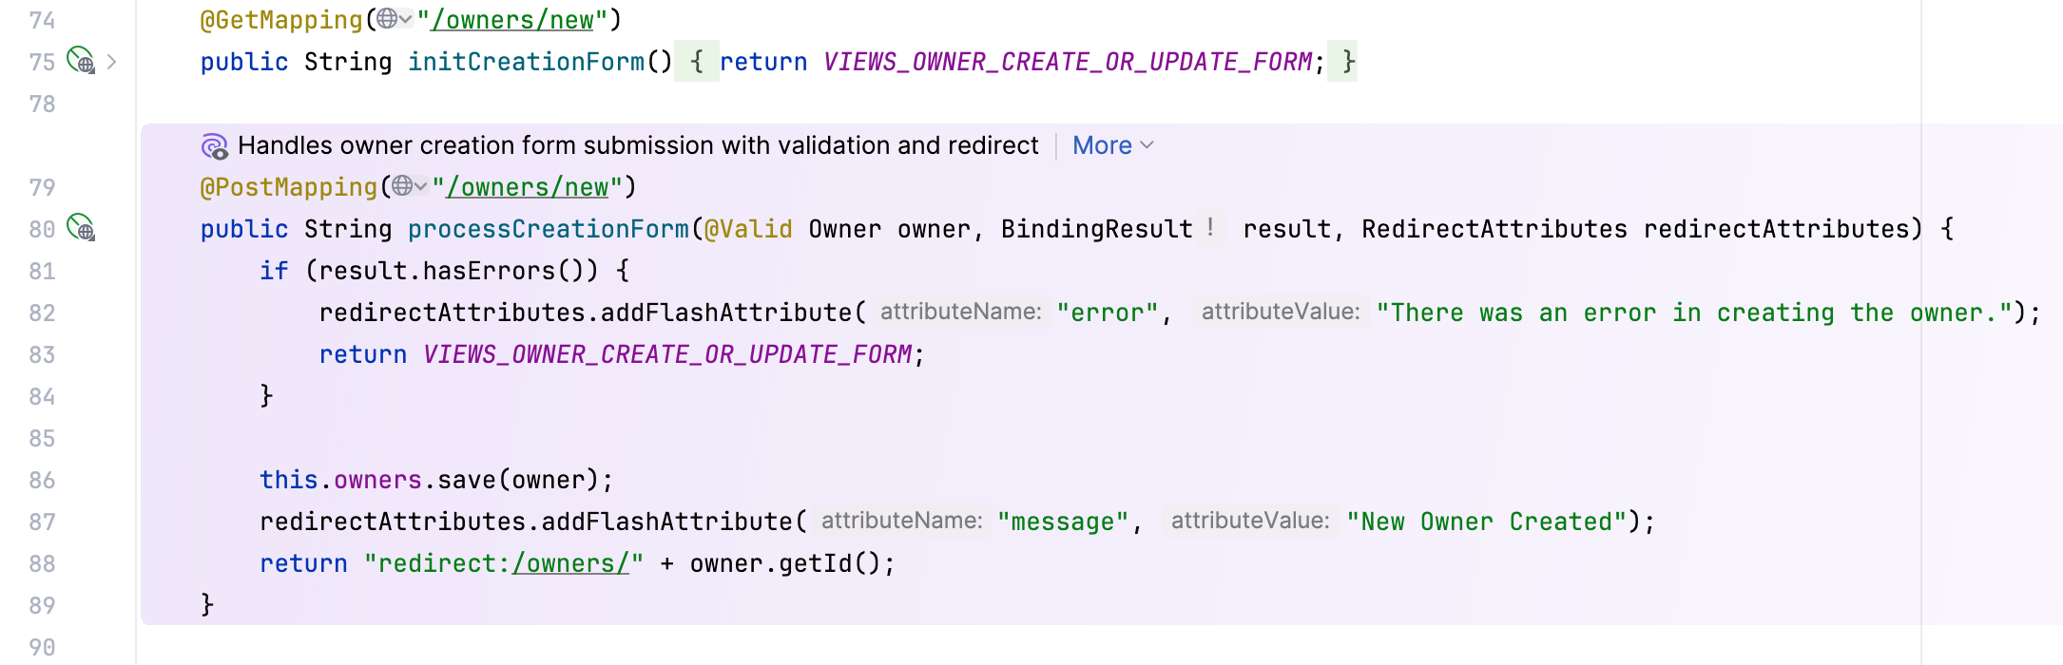Click the VIEWS_OWNER_CREATE_OR_UPDATE_FORM constant on line 83
Viewport: 2063px width, 665px height.
pyautogui.click(x=667, y=354)
